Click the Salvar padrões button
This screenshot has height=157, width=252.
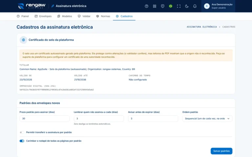[x=221, y=151]
